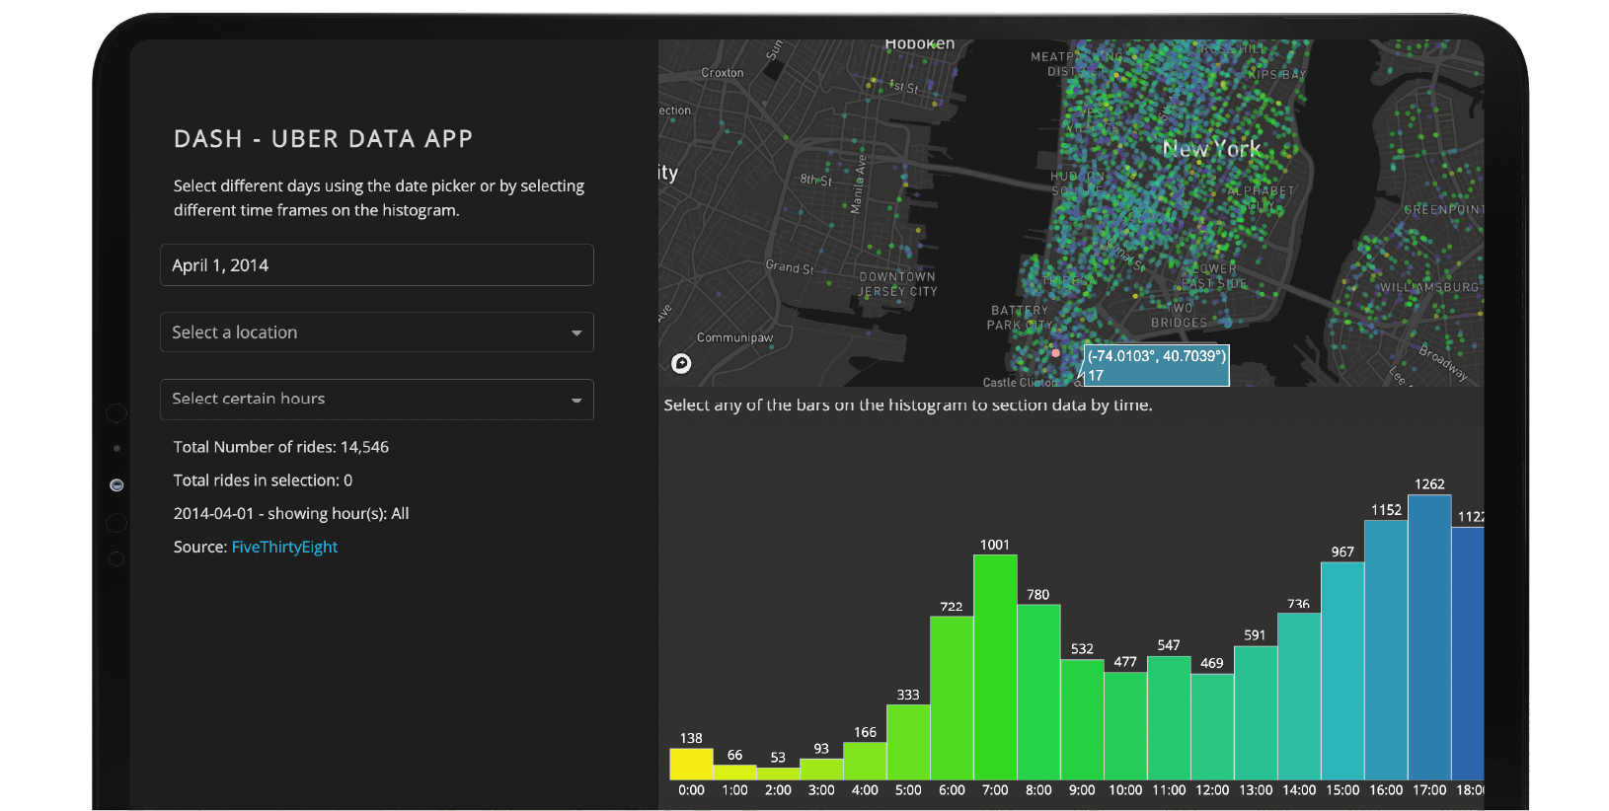The width and height of the screenshot is (1609, 811).
Task: Click the Mapbox logo icon on map
Action: 681,364
